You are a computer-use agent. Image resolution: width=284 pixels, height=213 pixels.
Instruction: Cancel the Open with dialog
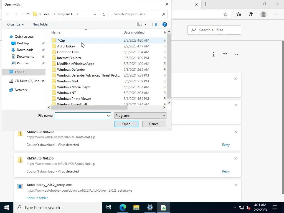coord(154,124)
